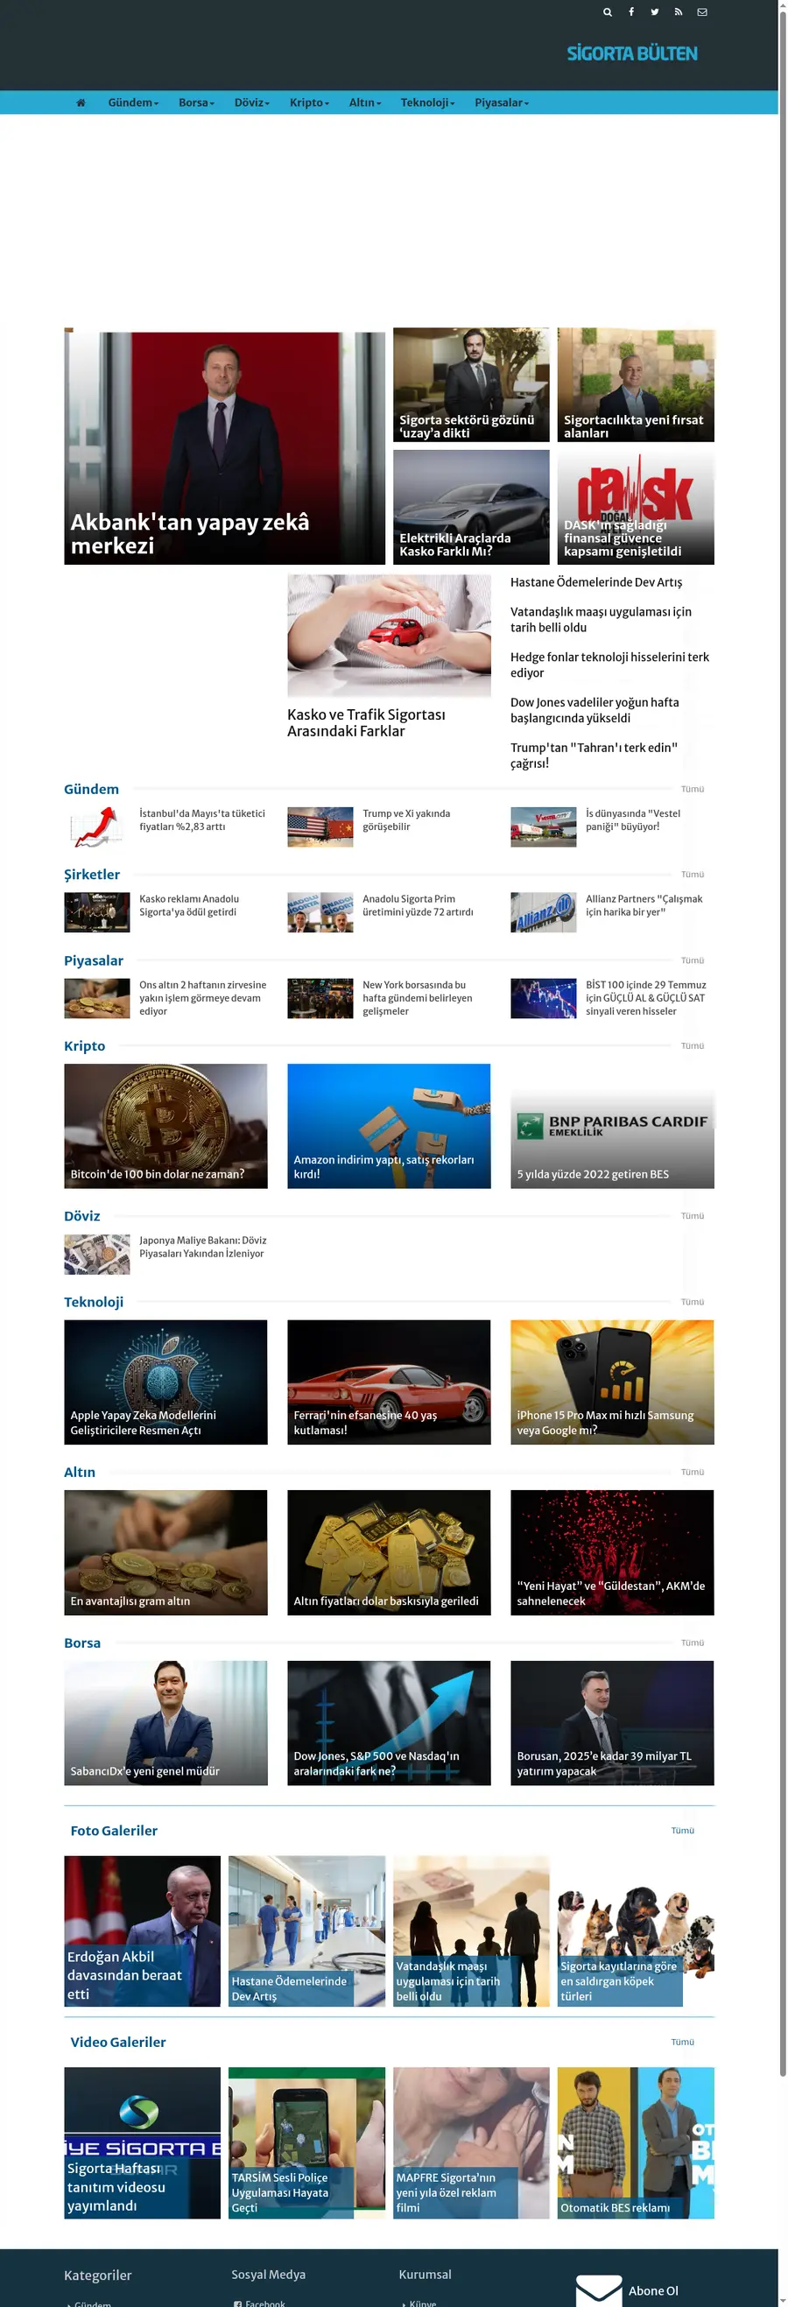
Task: Open the Kripto section heading link
Action: point(84,1046)
